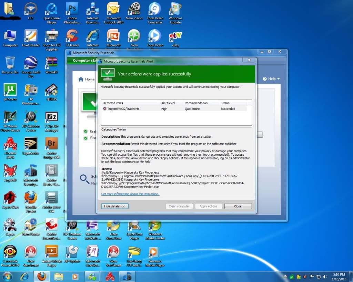
Task: Click the Clean computer button
Action: [179, 206]
